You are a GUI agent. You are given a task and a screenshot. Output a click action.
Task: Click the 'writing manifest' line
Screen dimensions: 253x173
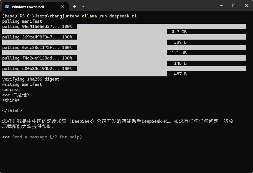22,84
